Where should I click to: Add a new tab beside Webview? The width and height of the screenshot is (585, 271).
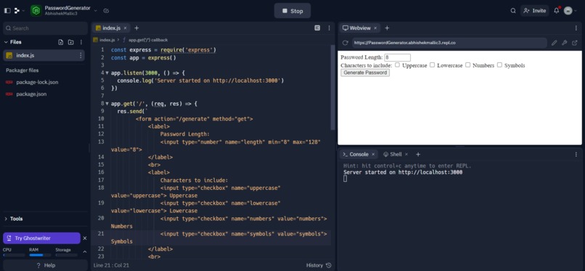[x=387, y=28]
